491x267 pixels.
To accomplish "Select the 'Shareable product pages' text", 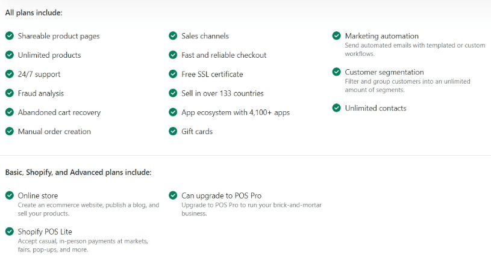I will click(x=58, y=36).
